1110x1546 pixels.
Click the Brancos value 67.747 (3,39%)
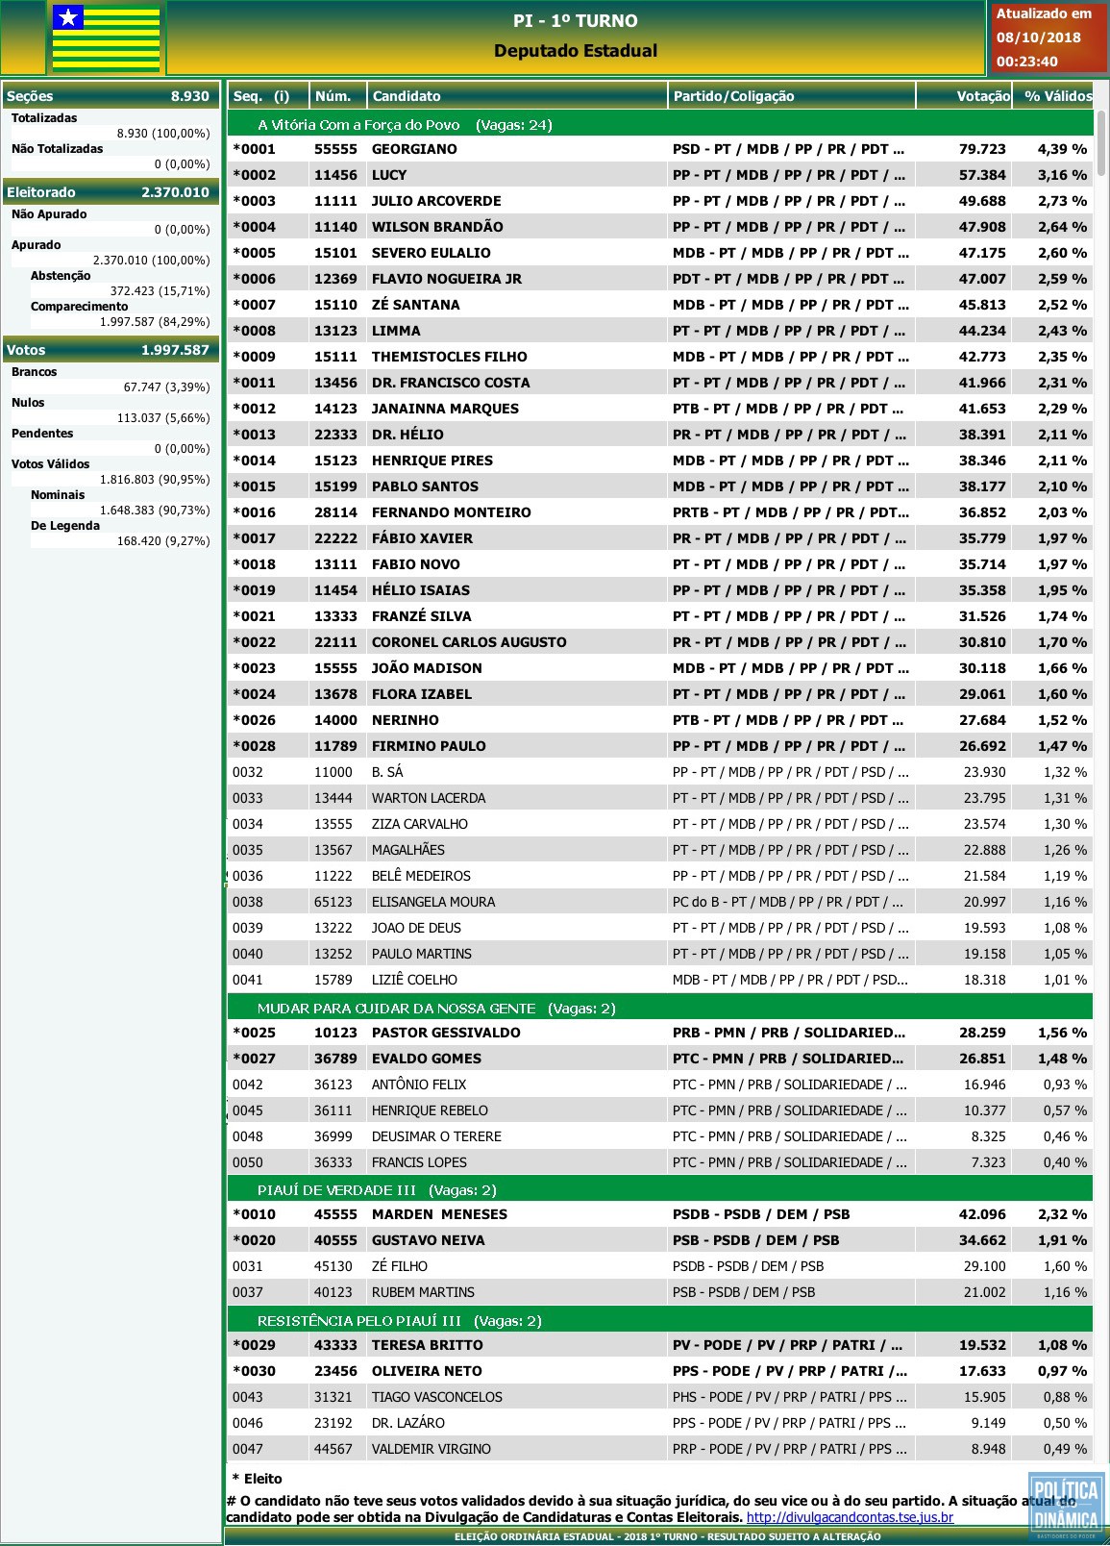pyautogui.click(x=166, y=387)
